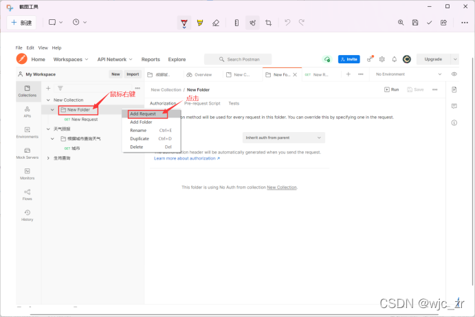Screen dimensions: 475x317
Task: Open the Snipping Tool more options menu
Action: point(465,23)
